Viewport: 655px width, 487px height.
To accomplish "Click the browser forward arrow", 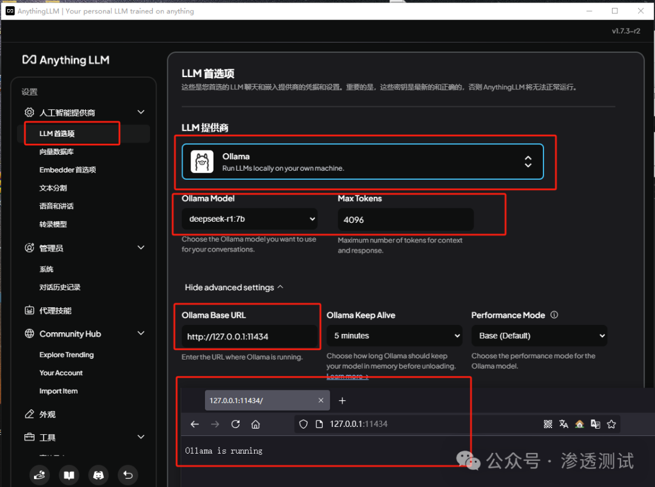I will tap(215, 424).
